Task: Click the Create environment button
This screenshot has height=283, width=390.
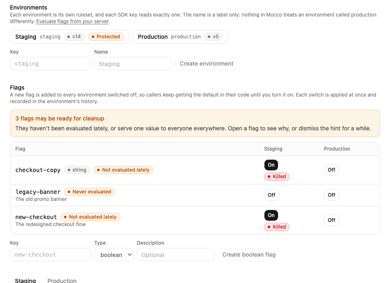Action: (x=207, y=64)
